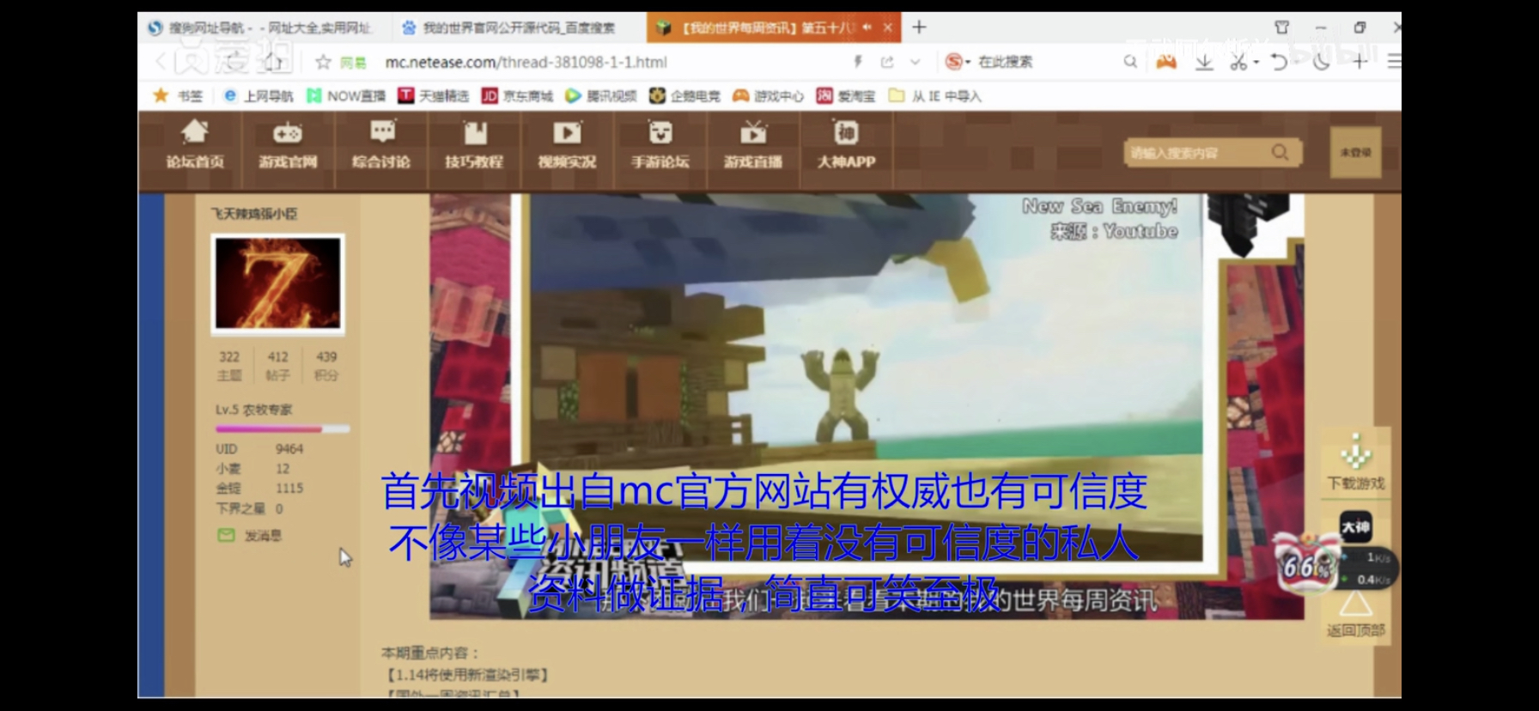This screenshot has height=711, width=1539.
Task: Click the forum search magnifier icon
Action: [1280, 152]
